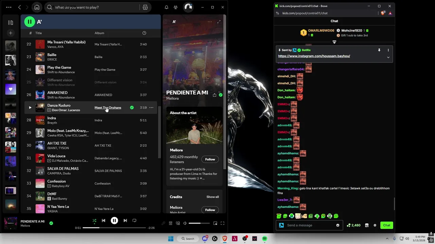Image resolution: width=435 pixels, height=244 pixels.
Task: Open more options in Now Playing panel
Action: pyautogui.click(x=210, y=22)
